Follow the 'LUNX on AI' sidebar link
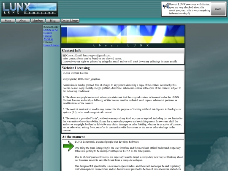The image size is (228, 171). pyautogui.click(x=51, y=30)
